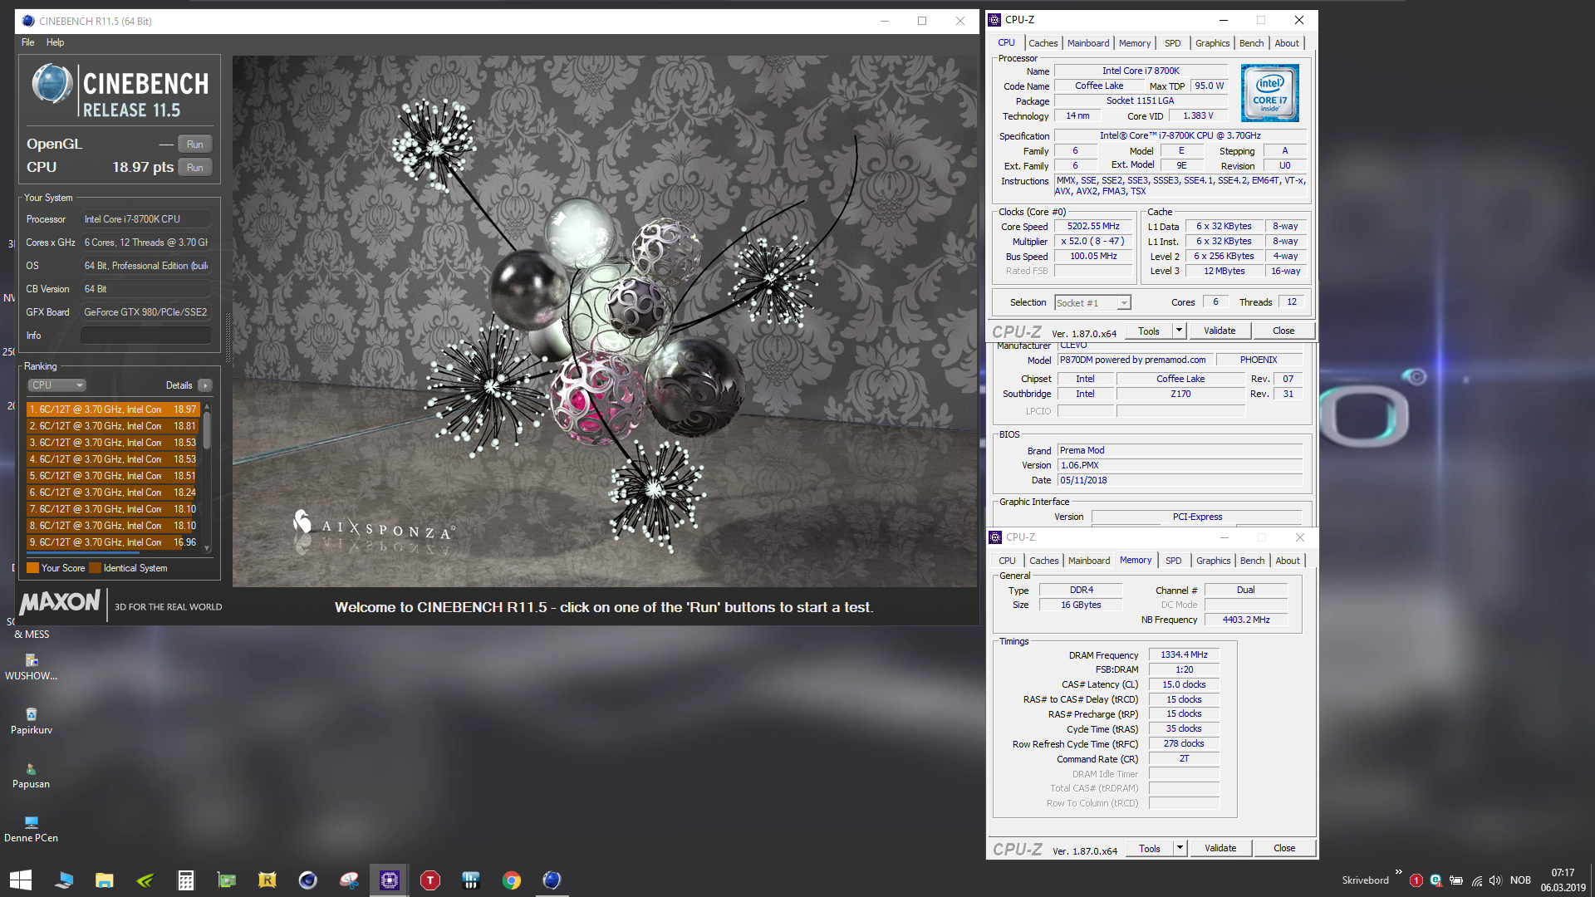1595x897 pixels.
Task: Open the Socket #1 selection dropdown
Action: click(1092, 303)
